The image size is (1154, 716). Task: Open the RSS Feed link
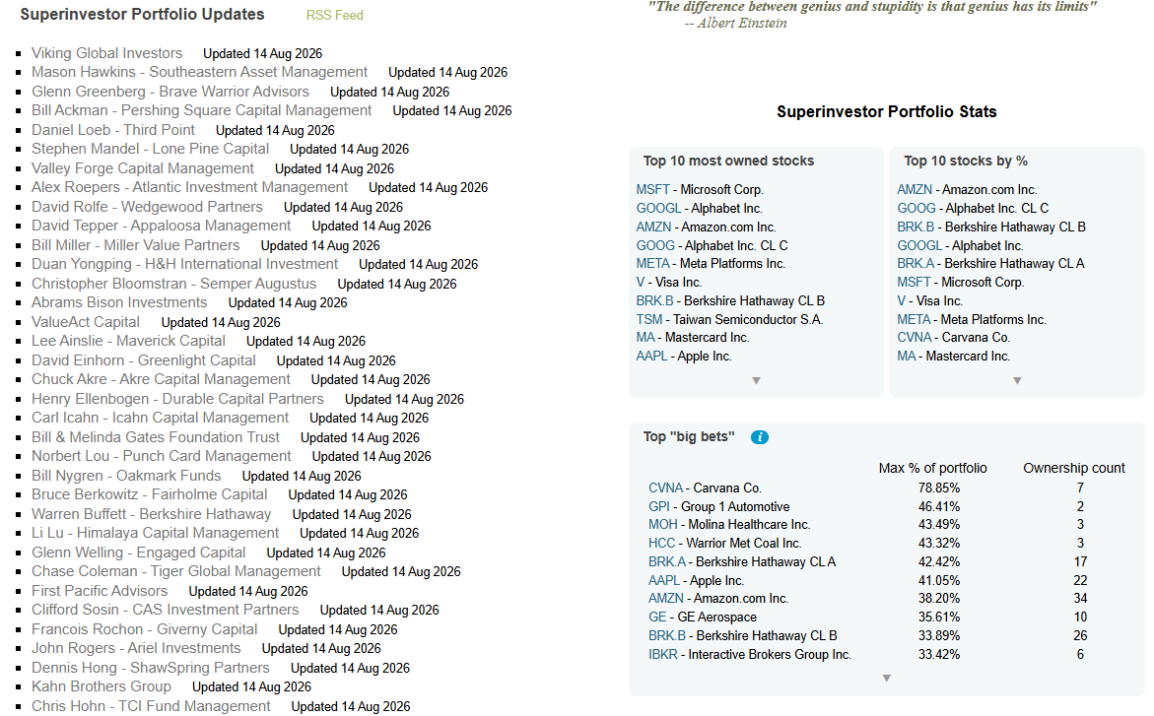334,16
